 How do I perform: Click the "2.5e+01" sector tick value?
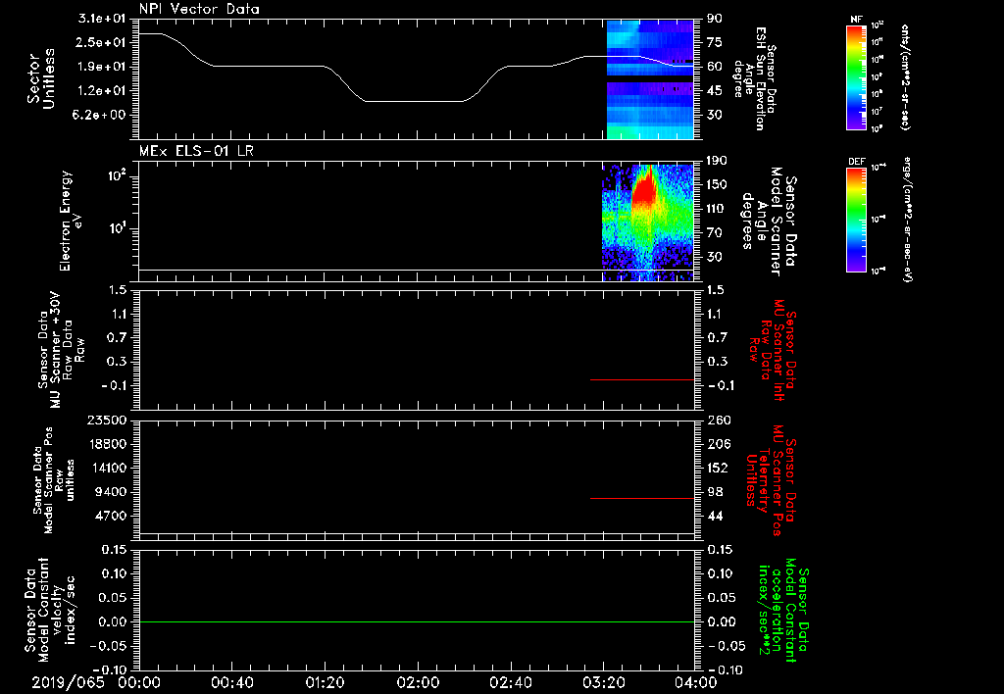tap(102, 42)
